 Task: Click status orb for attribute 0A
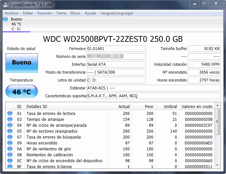tap(10, 149)
